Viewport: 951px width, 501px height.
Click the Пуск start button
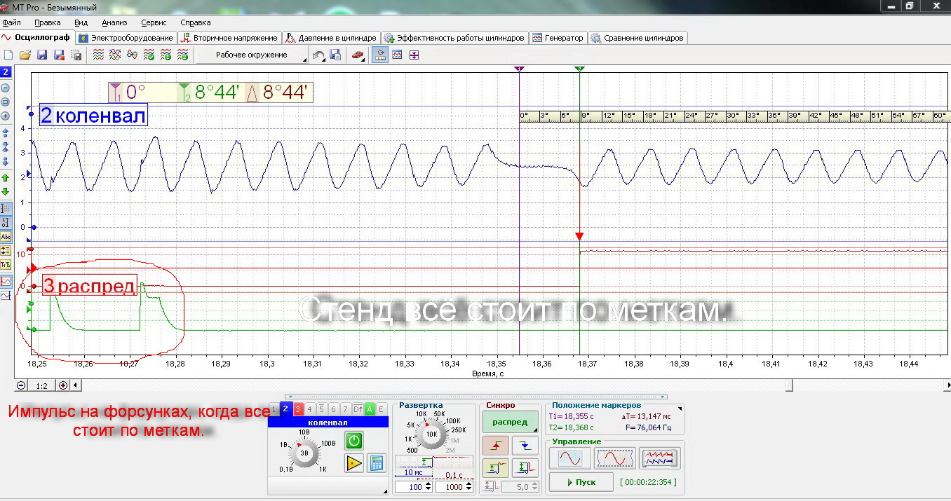(580, 482)
